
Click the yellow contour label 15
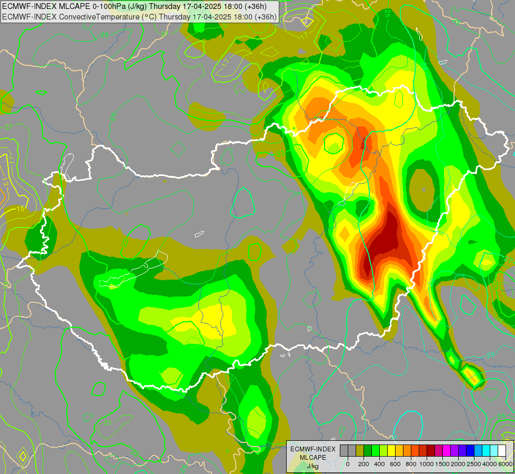(x=21, y=209)
